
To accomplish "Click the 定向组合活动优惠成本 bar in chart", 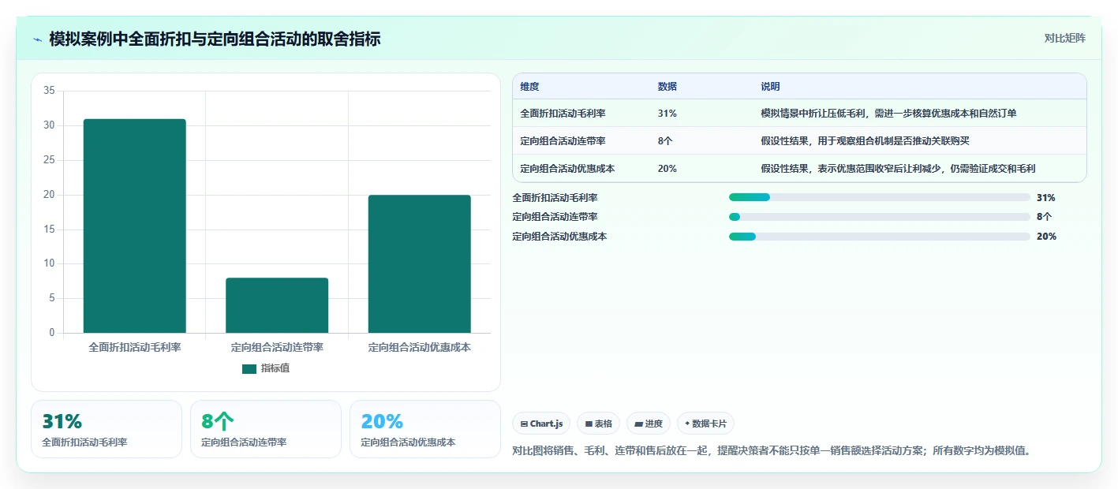I will click(x=419, y=263).
